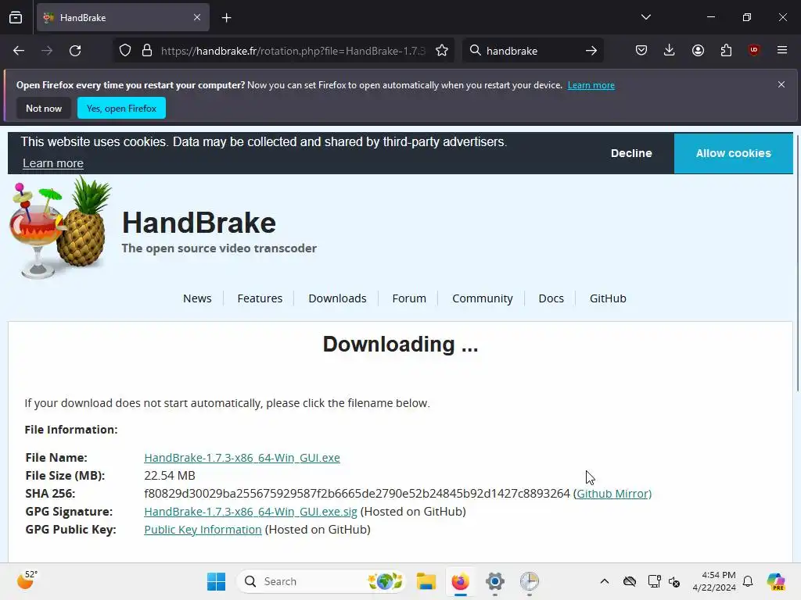
Task: Open the notifications bell icon
Action: pos(748,581)
